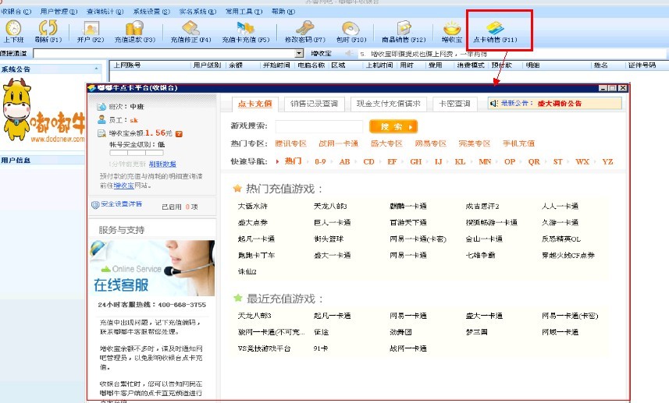Open the 盛大调价公告 announcement
The image size is (669, 403).
[560, 103]
